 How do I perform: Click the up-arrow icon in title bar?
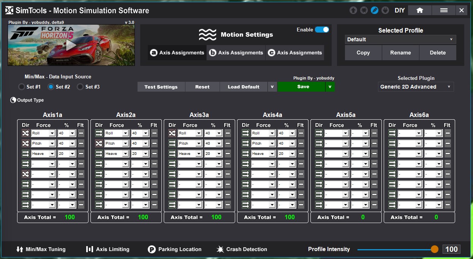353,10
